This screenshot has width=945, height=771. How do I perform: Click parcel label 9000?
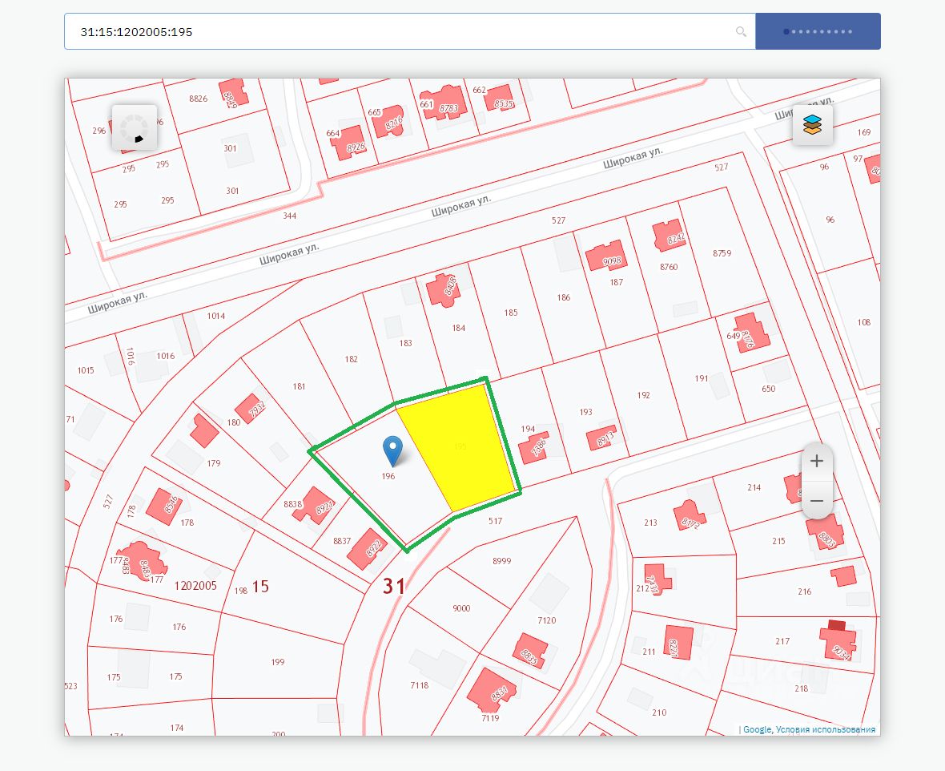[x=461, y=608]
